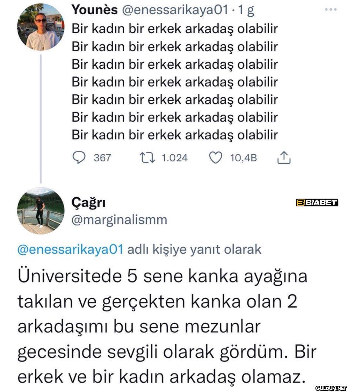Open Çağrı's profile picture

click(x=41, y=211)
